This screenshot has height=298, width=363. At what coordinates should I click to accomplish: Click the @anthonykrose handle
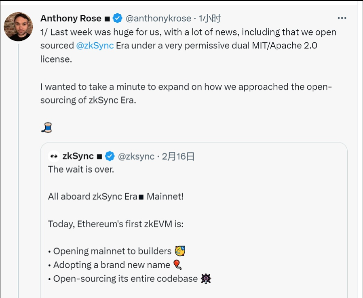[158, 18]
